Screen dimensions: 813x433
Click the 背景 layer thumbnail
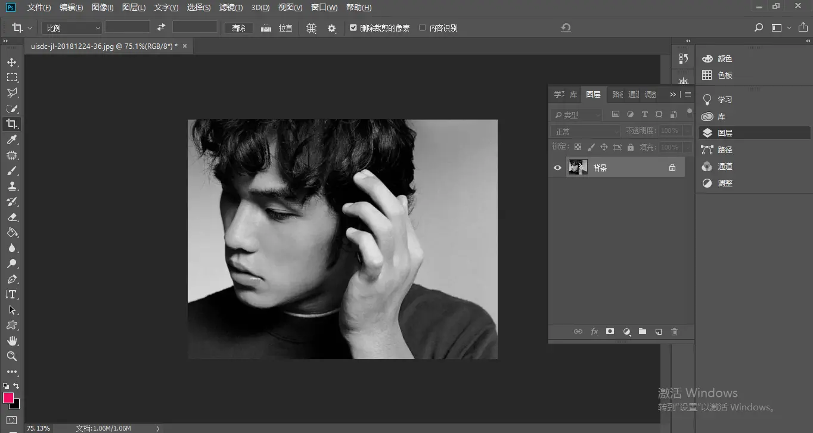coord(578,167)
